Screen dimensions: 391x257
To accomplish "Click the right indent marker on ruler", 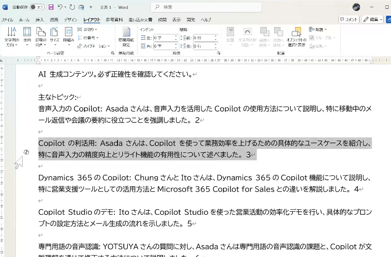I will click(371, 61).
